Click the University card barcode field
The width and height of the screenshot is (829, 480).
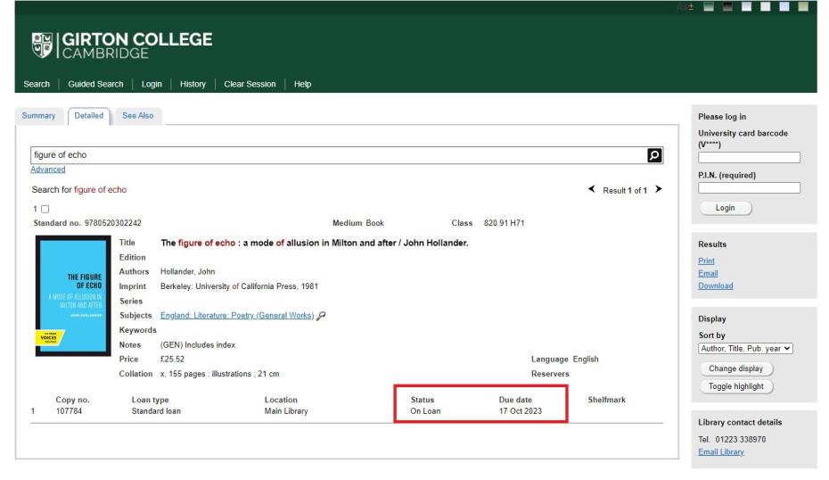tap(749, 158)
